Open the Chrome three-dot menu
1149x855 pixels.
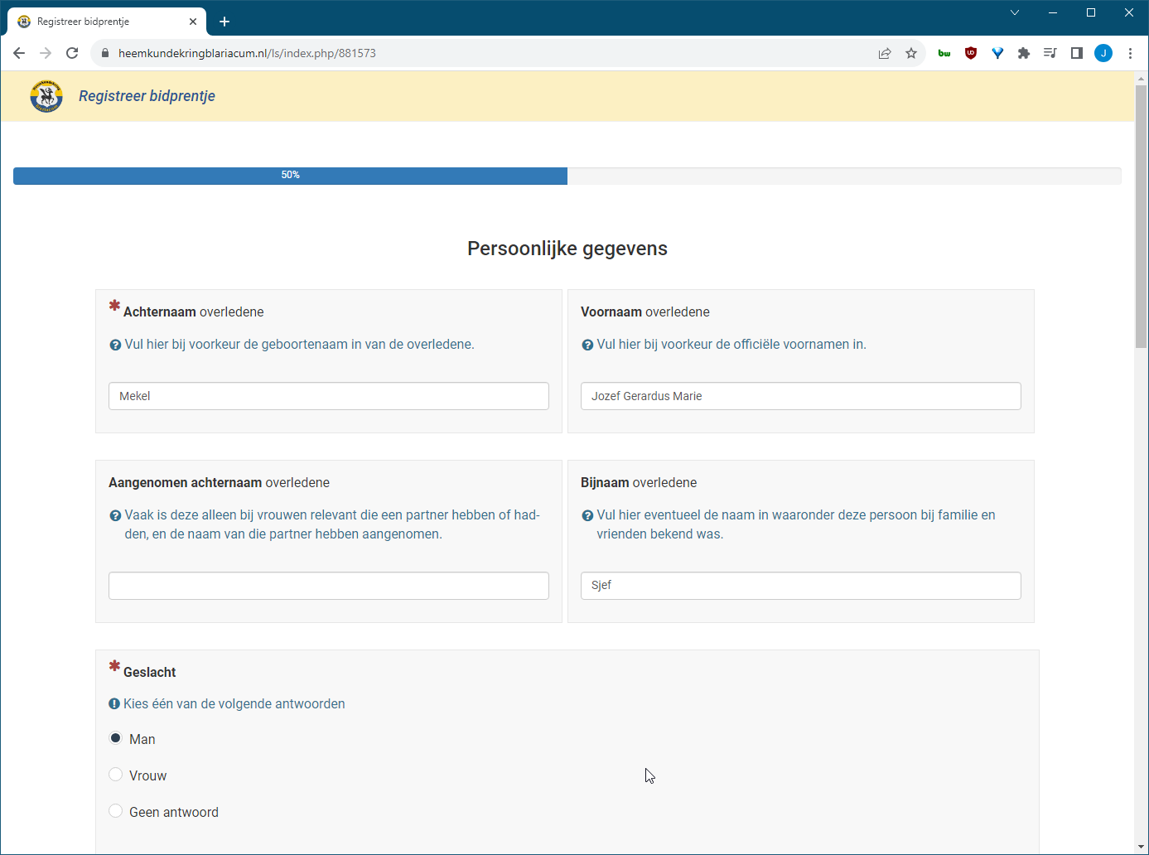tap(1130, 53)
